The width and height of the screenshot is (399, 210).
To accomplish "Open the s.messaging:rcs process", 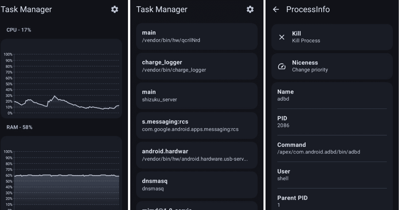I will pyautogui.click(x=197, y=125).
